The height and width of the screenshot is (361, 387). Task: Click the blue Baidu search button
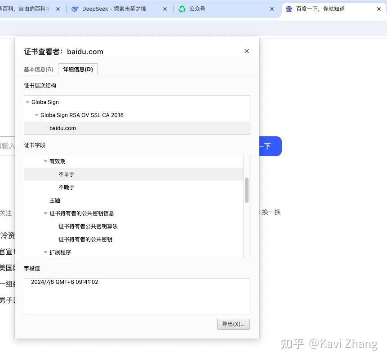(271, 146)
